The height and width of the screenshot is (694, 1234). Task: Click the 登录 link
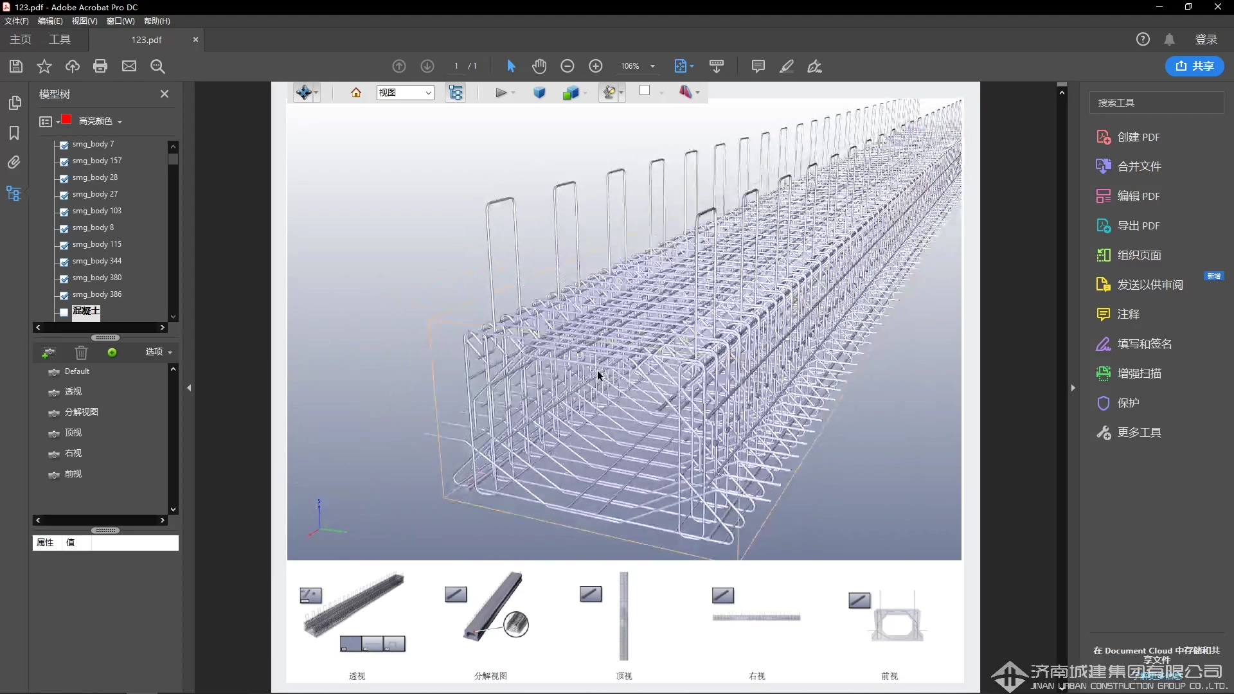click(1206, 39)
